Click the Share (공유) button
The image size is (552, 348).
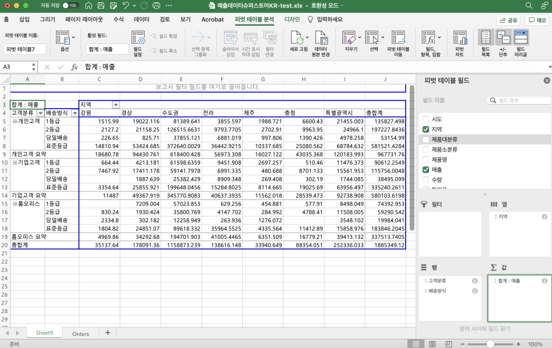click(x=509, y=20)
